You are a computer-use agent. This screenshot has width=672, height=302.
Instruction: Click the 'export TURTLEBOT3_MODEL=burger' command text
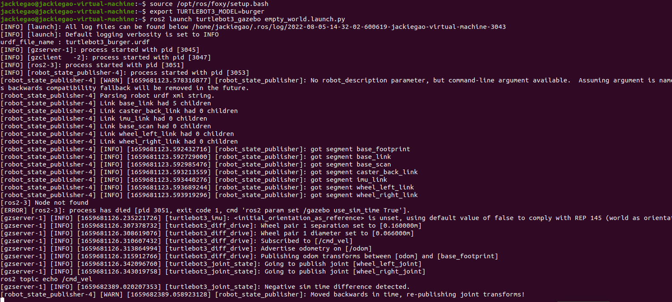207,11
